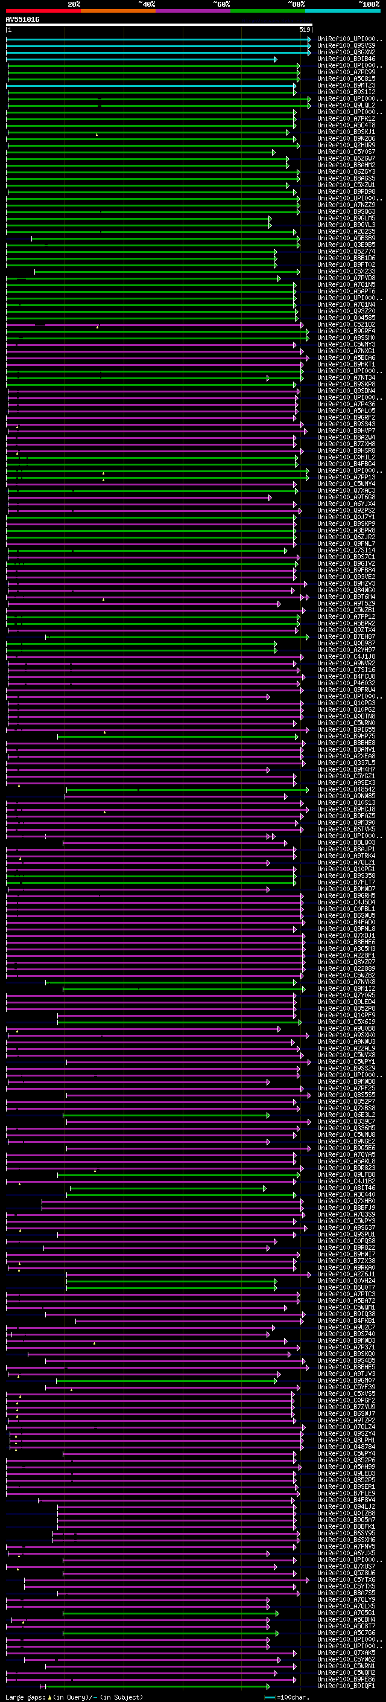386x1702 pixels.
Task: Click hit label UniRef100_A7Q5G1
Action: click(x=346, y=1613)
